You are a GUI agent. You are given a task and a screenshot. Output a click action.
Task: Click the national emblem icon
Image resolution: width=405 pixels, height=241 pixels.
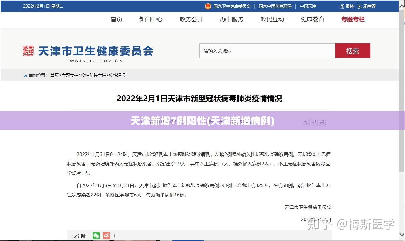click(x=208, y=6)
